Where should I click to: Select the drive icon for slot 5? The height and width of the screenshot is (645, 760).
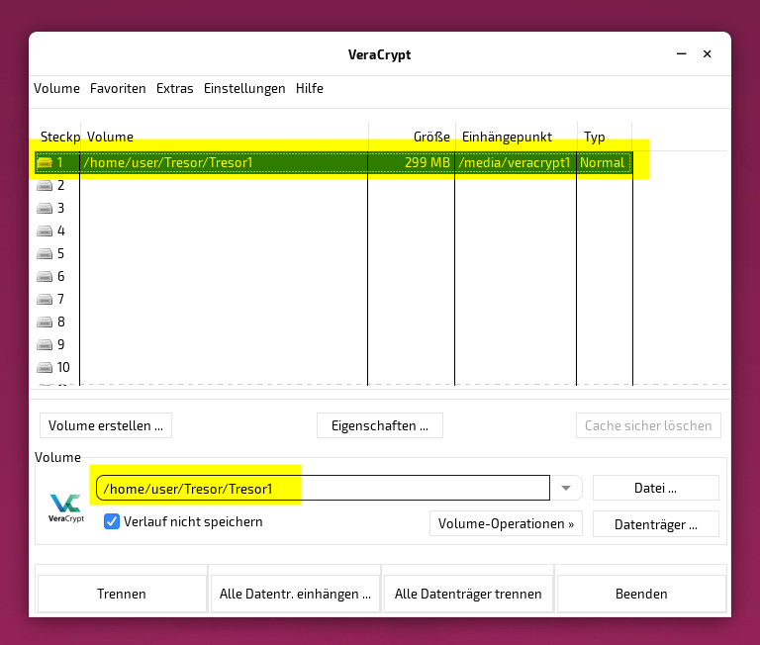pos(45,253)
